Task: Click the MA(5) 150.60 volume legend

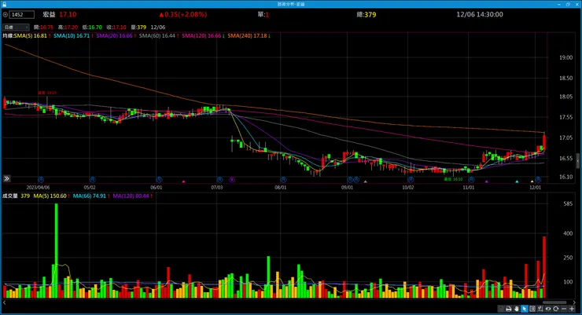Action: 50,196
